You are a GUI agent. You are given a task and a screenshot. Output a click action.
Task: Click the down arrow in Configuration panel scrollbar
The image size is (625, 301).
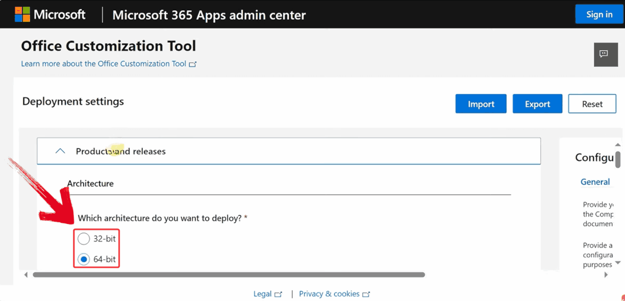coord(618,263)
